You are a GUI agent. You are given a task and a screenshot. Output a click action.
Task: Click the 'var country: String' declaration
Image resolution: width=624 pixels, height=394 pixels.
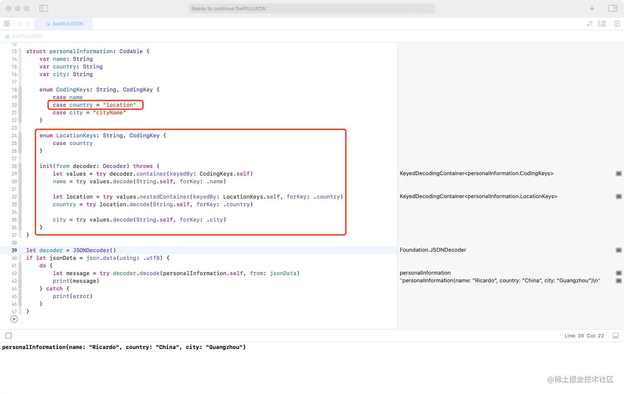[x=71, y=66]
